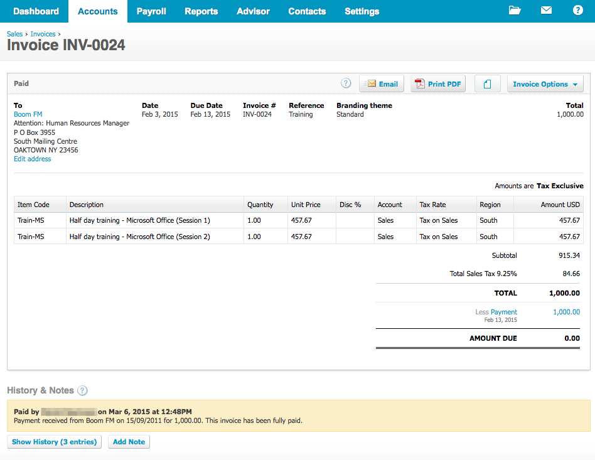This screenshot has width=595, height=460.
Task: Click the Invoices breadcrumb link
Action: pos(43,33)
